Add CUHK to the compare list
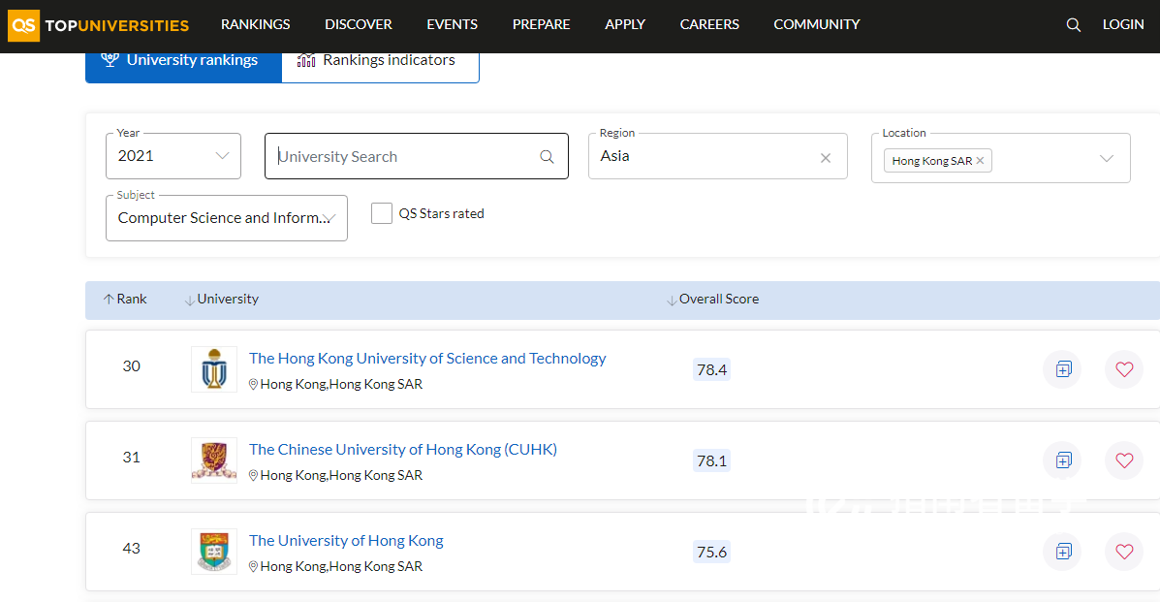 pyautogui.click(x=1063, y=459)
